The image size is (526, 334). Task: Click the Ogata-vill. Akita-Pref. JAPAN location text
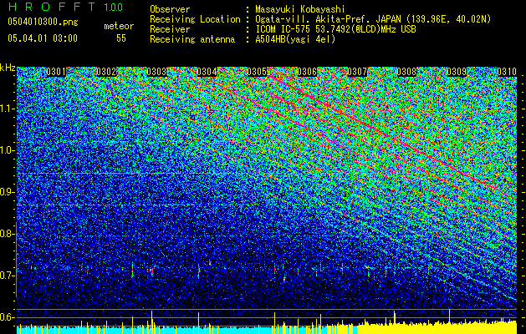point(373,19)
